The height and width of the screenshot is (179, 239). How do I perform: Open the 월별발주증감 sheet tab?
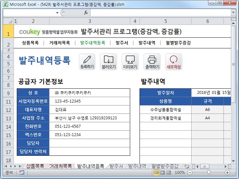coord(165,166)
